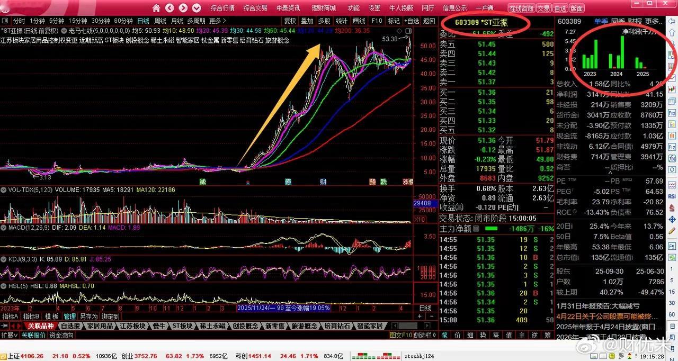Screen dimensions: 678x361
Task: Expand the 扩展 dropdown at bottom-left
Action: click(x=10, y=335)
